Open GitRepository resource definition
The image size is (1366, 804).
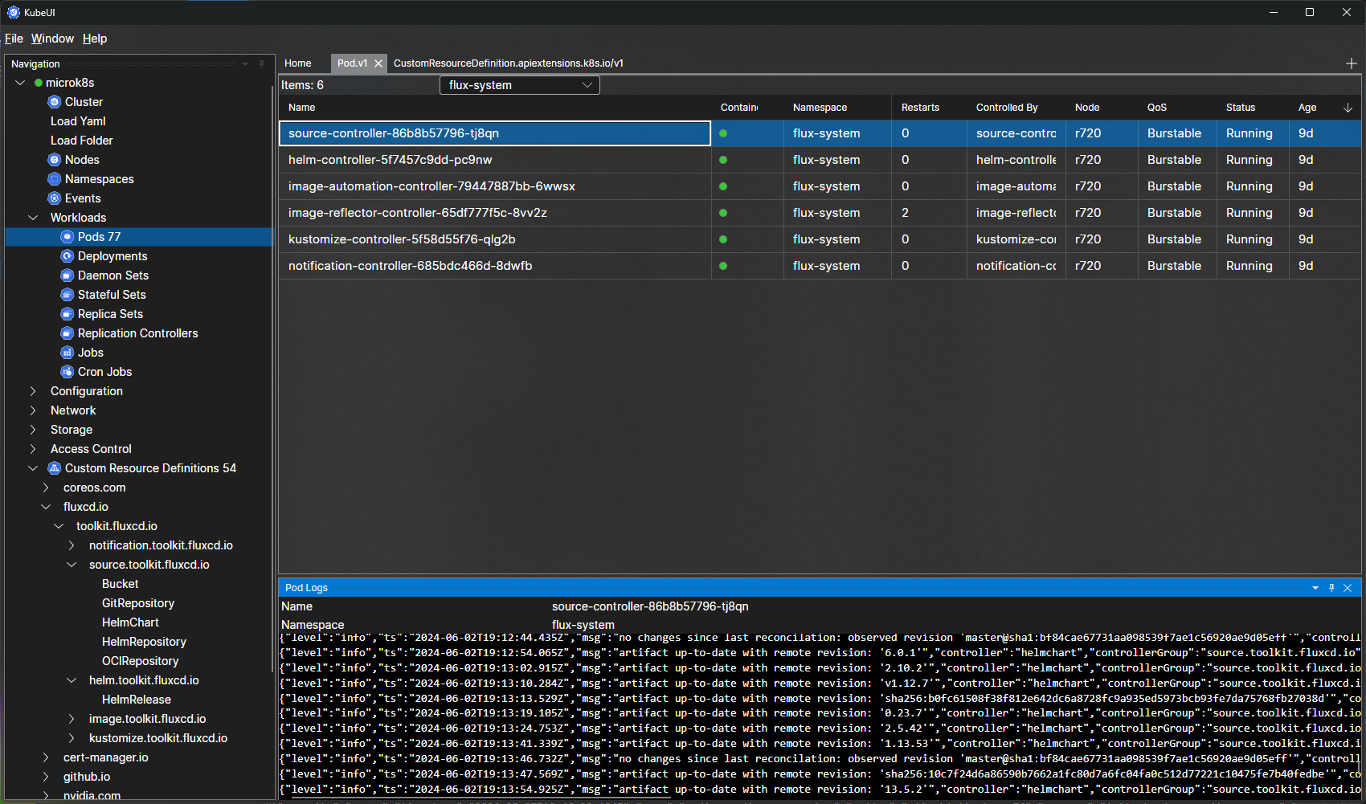pos(138,603)
